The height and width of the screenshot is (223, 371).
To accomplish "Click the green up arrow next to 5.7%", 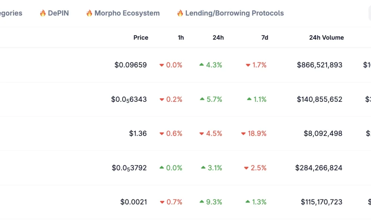I will pyautogui.click(x=202, y=99).
